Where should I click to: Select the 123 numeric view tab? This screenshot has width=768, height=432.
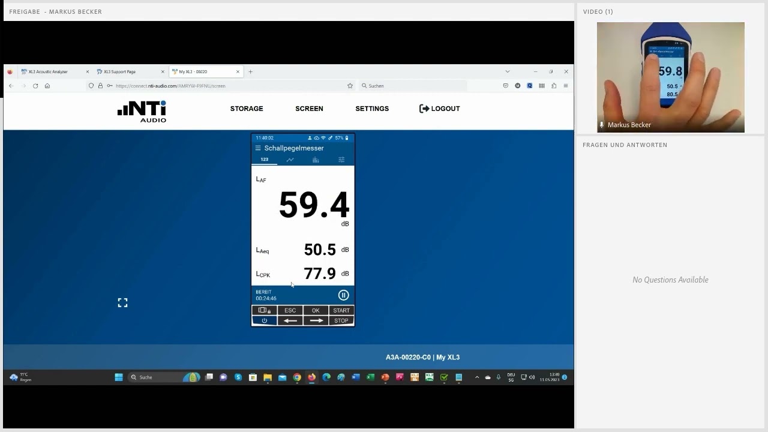(x=264, y=160)
